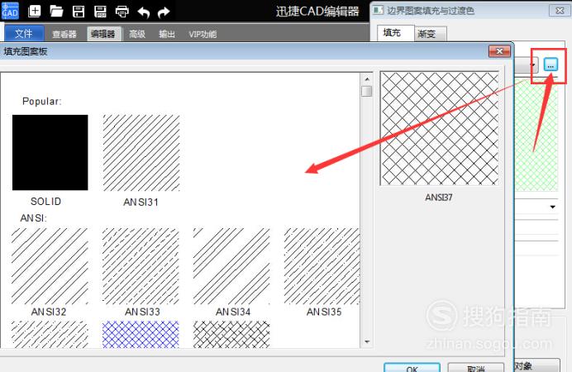Select the ANSI33 hatch pattern
Viewport: 572px width, 372px height.
(141, 266)
